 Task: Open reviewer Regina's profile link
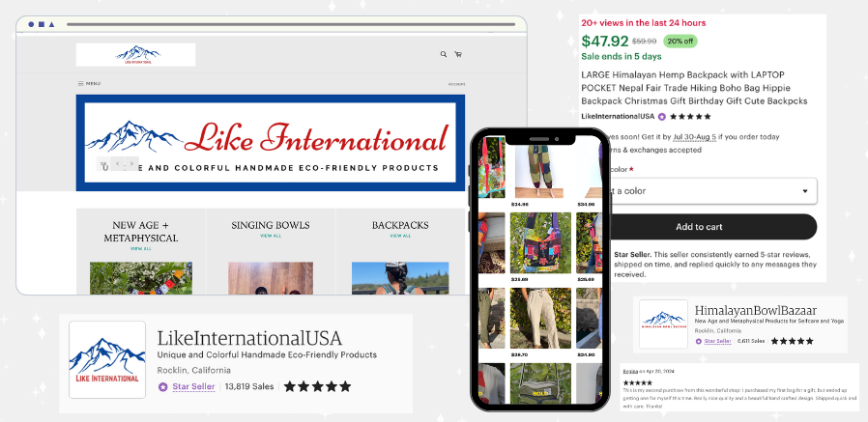pos(630,371)
